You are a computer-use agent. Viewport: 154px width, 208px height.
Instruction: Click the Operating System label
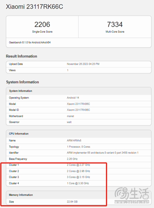(x=19, y=98)
